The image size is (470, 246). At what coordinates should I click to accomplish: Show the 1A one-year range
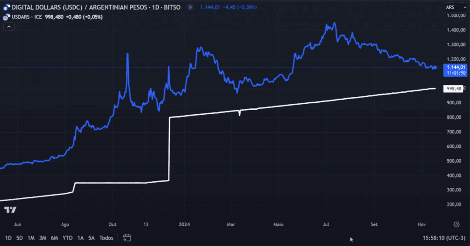(80, 238)
